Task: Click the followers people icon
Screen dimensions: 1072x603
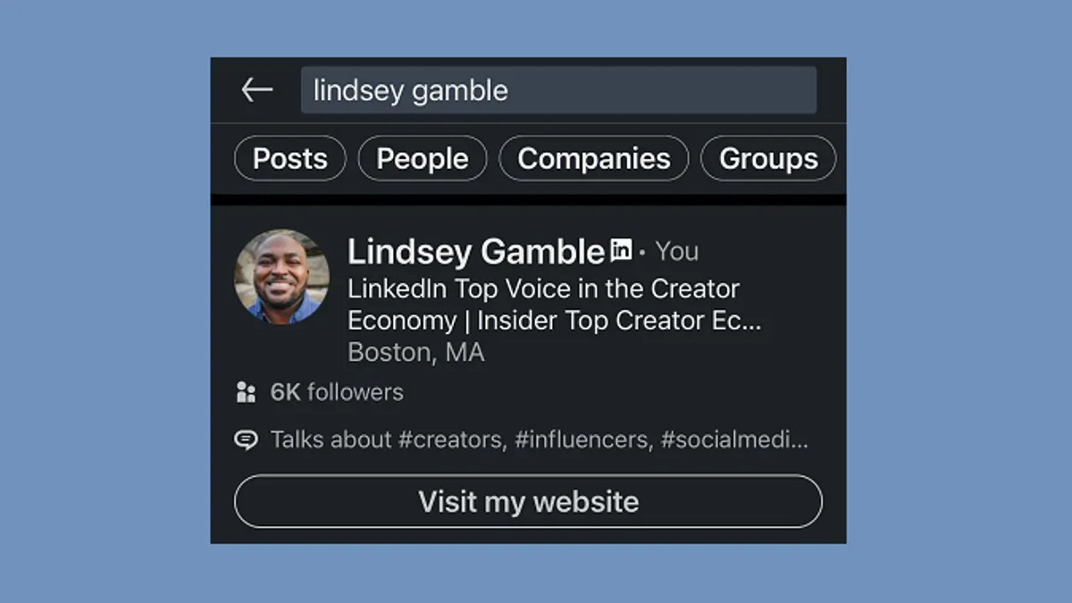Action: point(246,392)
